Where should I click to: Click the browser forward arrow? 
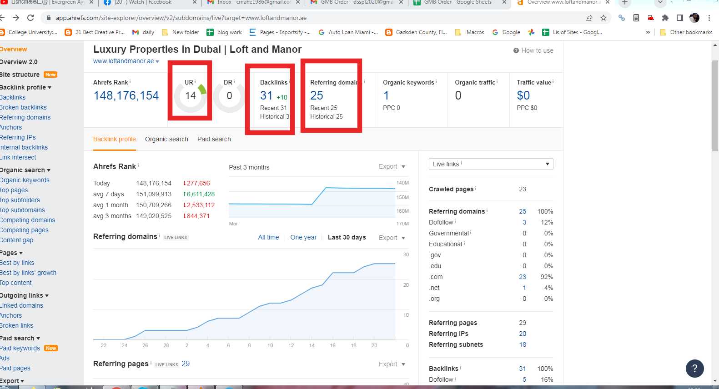coord(16,18)
